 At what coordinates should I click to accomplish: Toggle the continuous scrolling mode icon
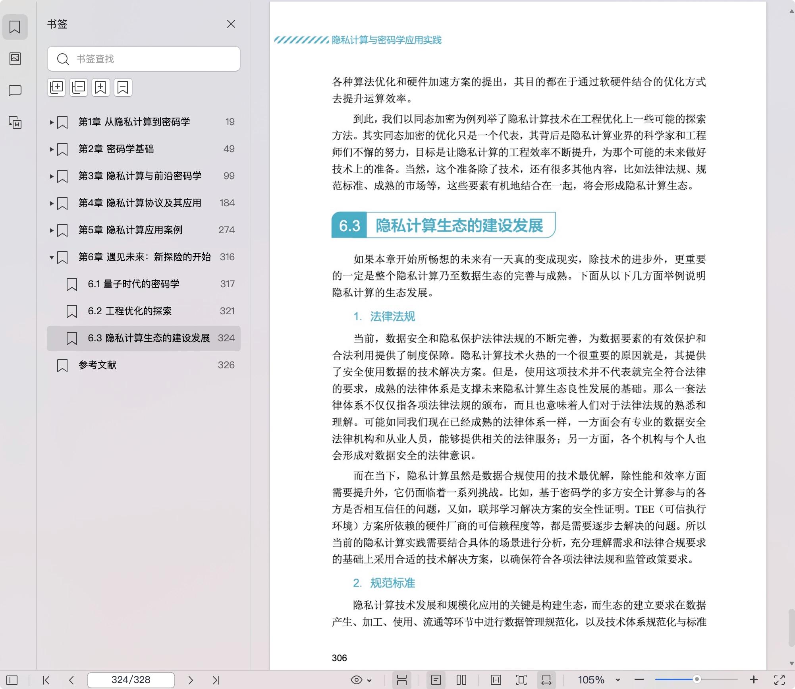(402, 680)
